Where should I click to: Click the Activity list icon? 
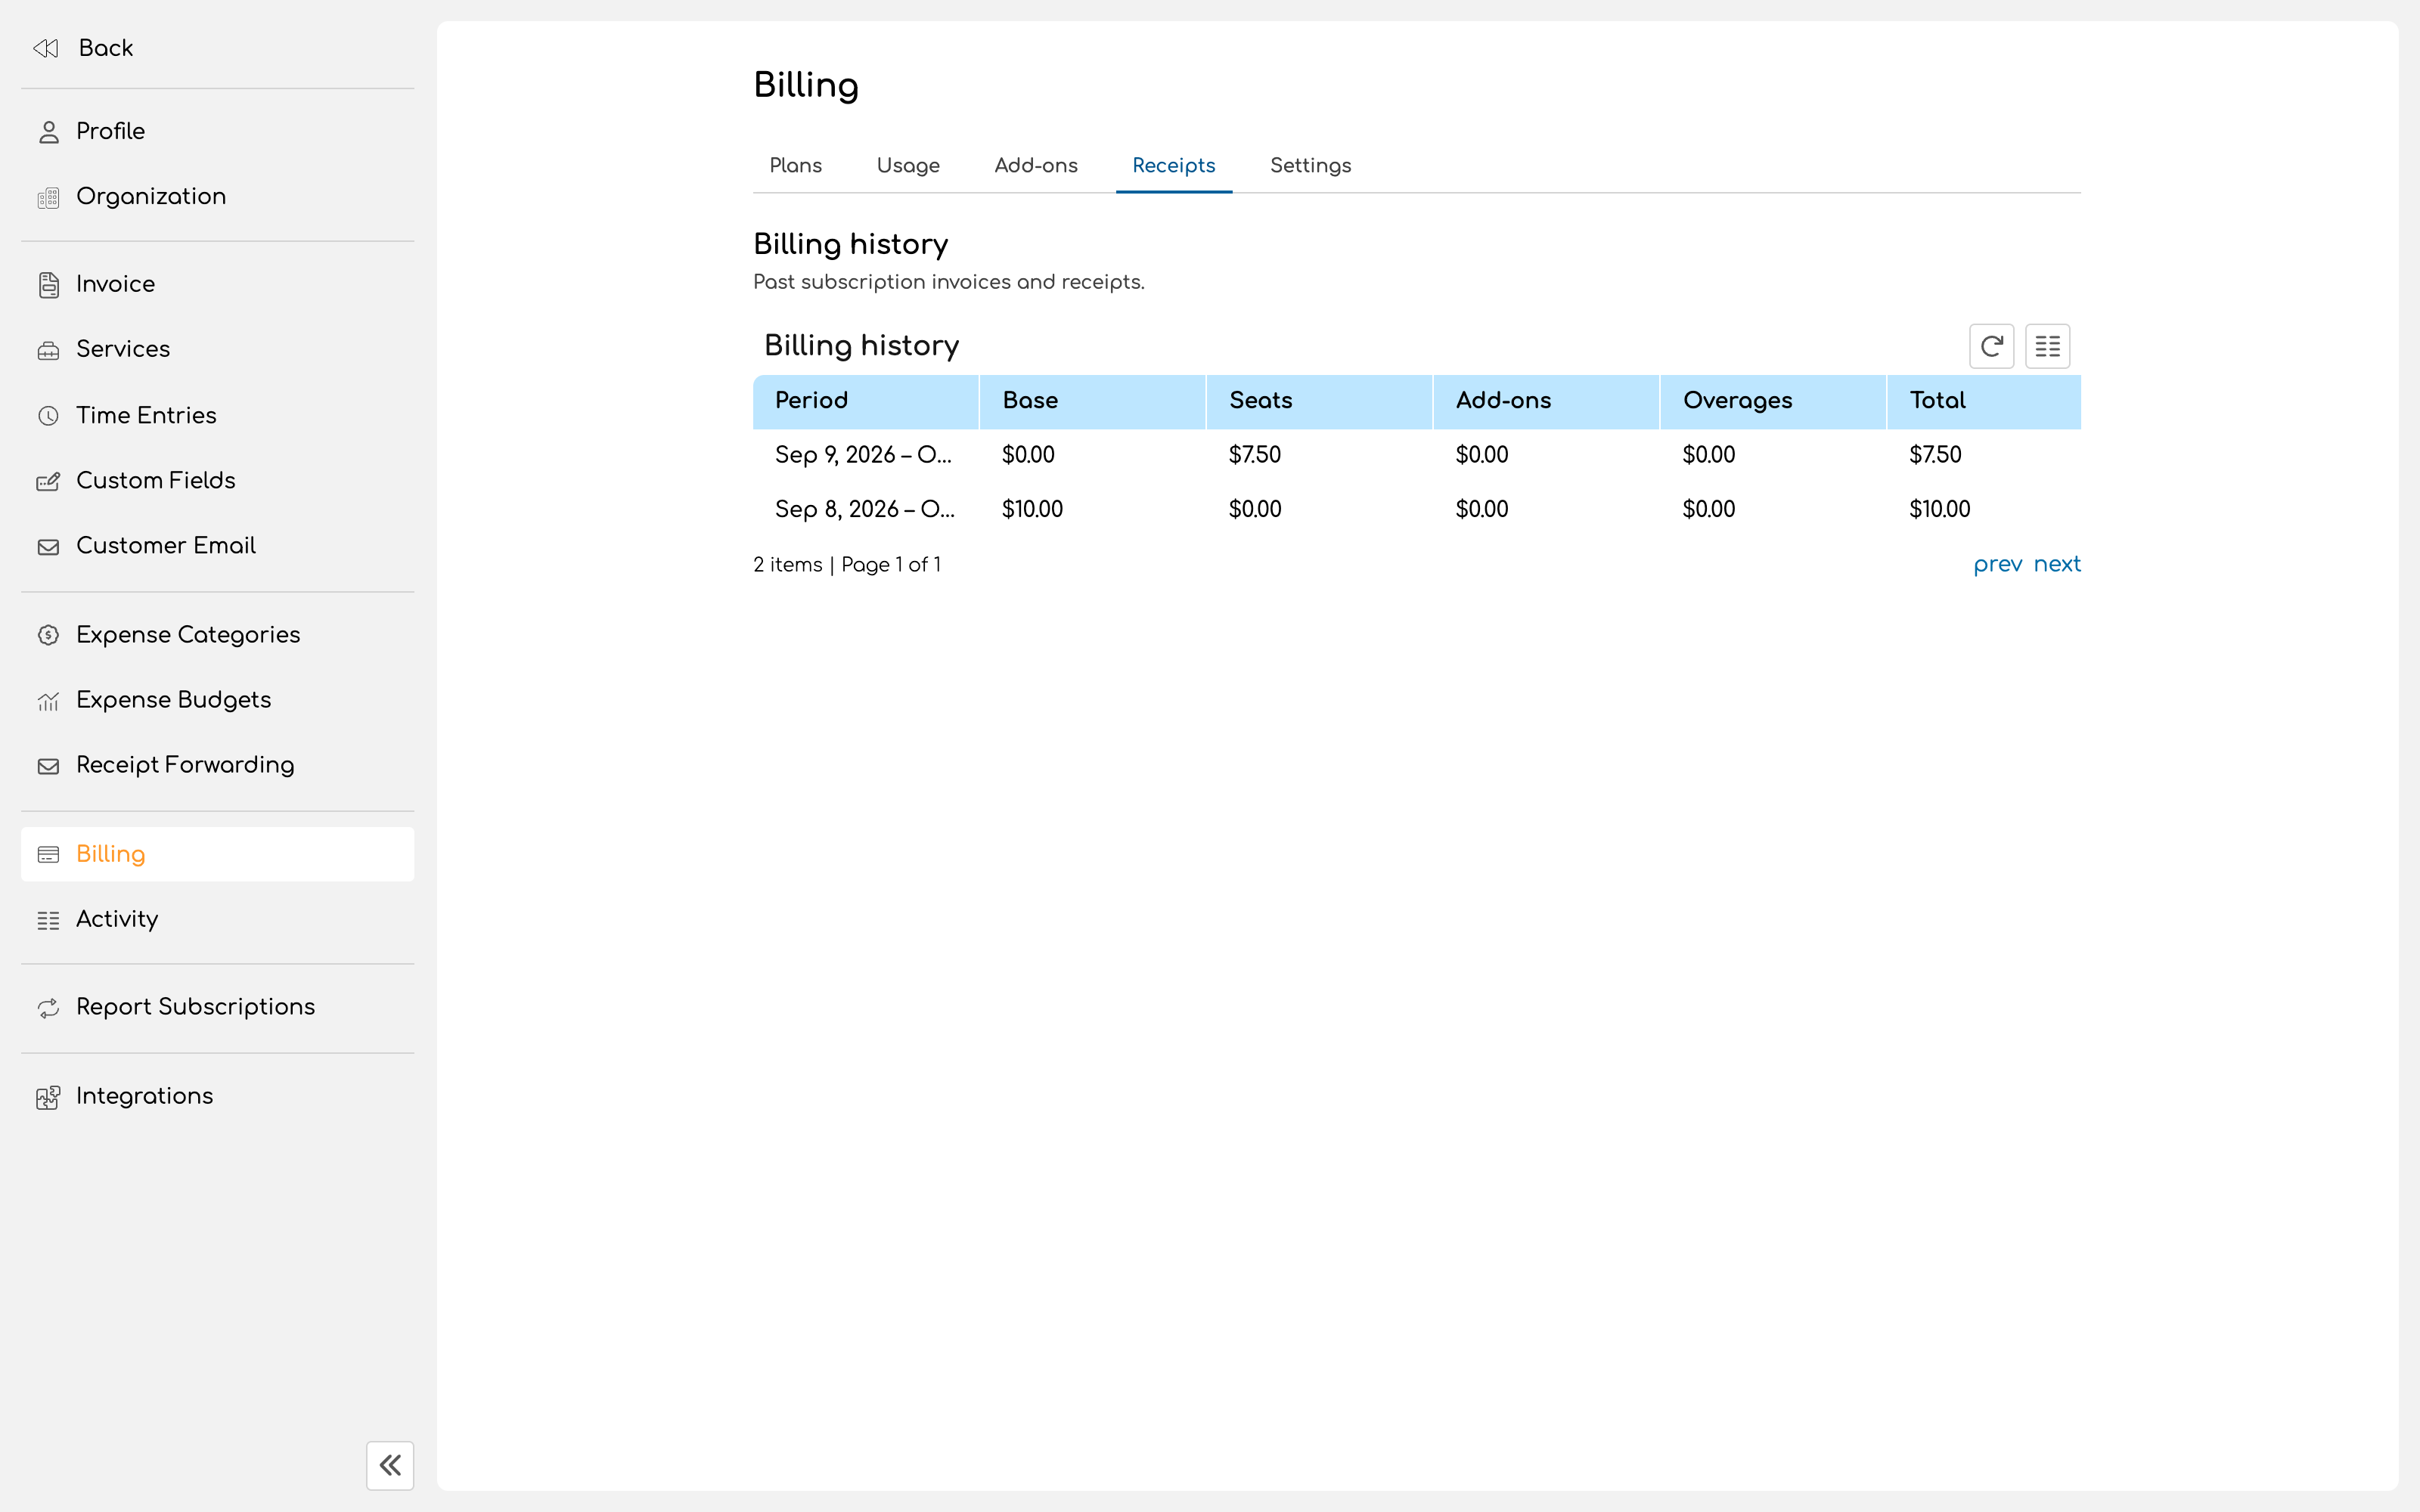[48, 920]
